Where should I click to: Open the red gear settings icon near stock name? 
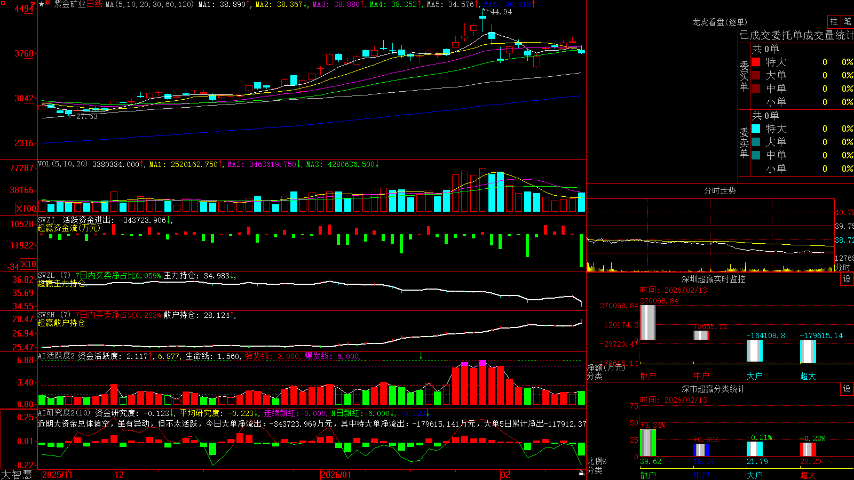point(48,3)
